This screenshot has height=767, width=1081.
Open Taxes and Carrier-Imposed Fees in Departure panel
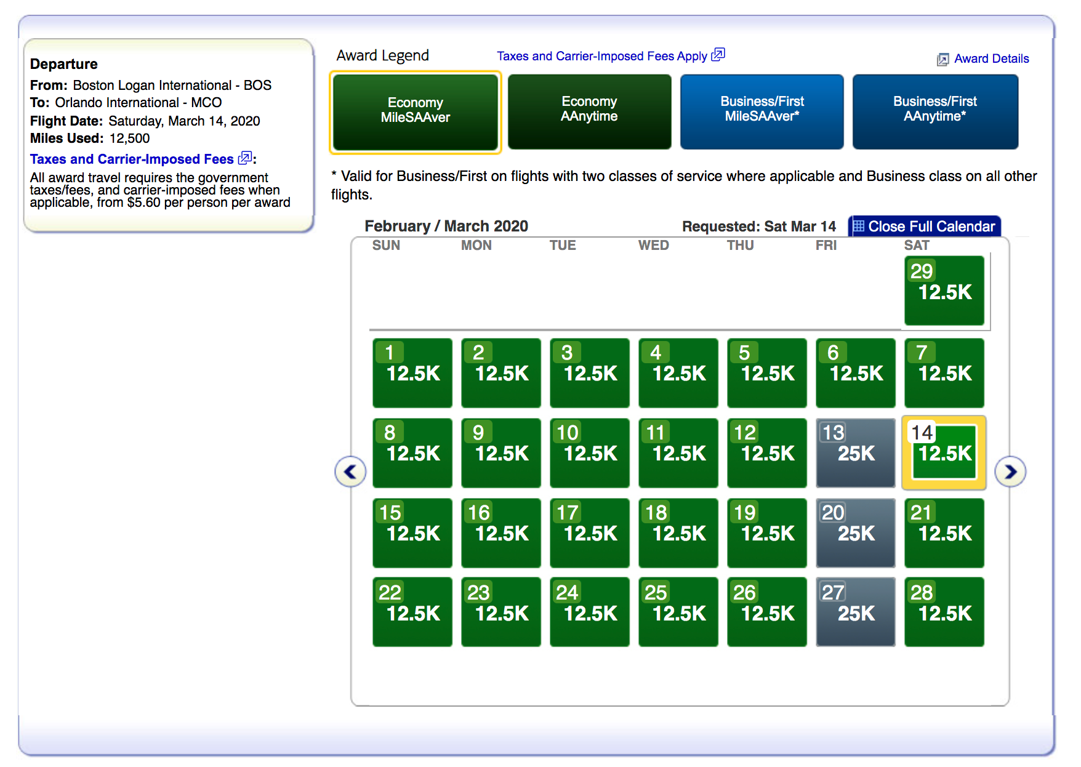tap(132, 159)
